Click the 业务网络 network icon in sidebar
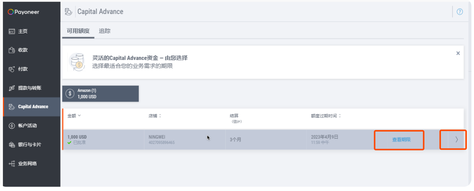Image resolution: width=474 pixels, height=191 pixels. pos(12,164)
